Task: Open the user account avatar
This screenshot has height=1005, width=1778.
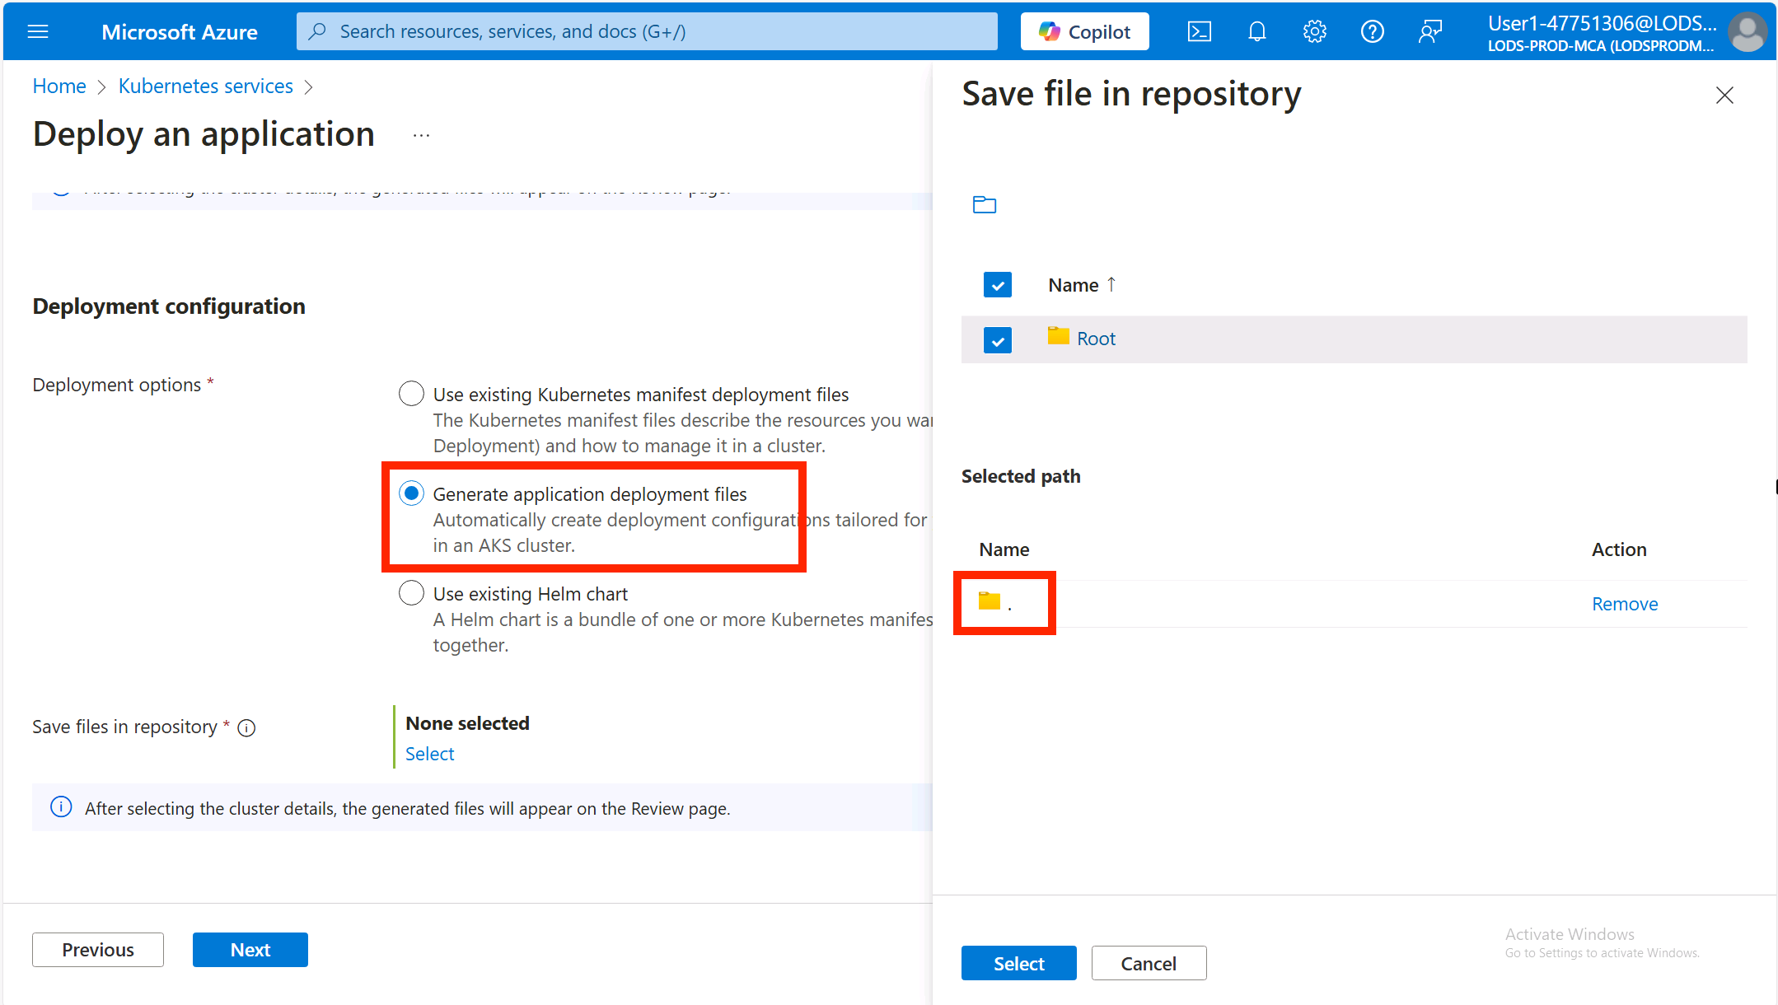Action: pos(1748,33)
